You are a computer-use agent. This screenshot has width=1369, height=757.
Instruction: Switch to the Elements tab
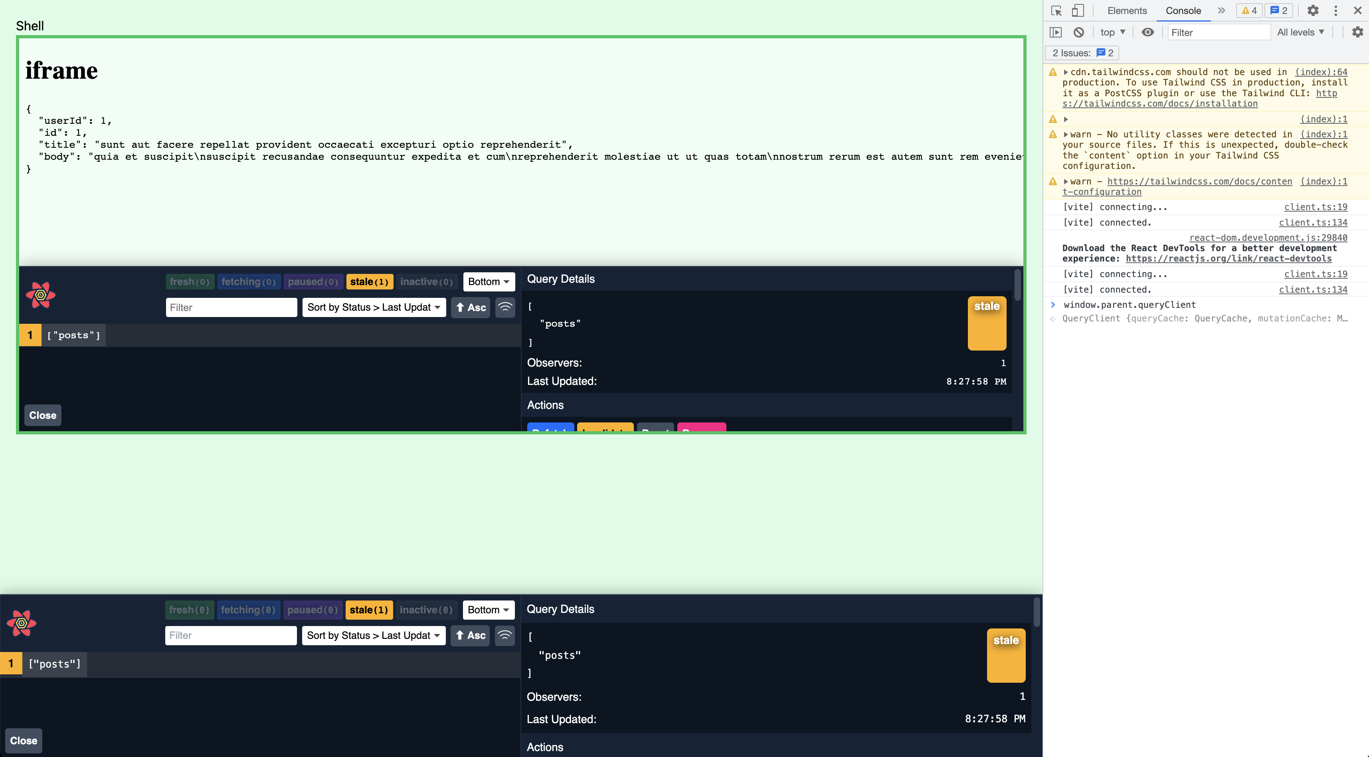tap(1127, 11)
